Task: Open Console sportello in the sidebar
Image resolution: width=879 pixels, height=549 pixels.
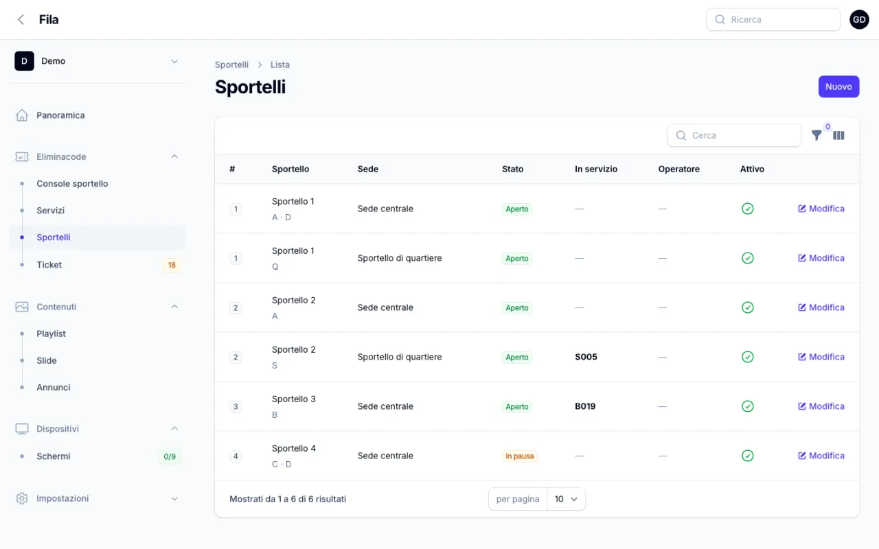Action: [98, 184]
